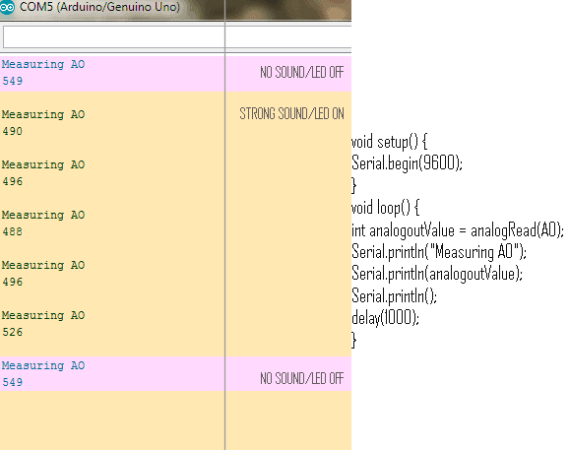Screen dimensions: 569x450
Task: Select the last 549 reading at bottom
Action: tap(13, 382)
